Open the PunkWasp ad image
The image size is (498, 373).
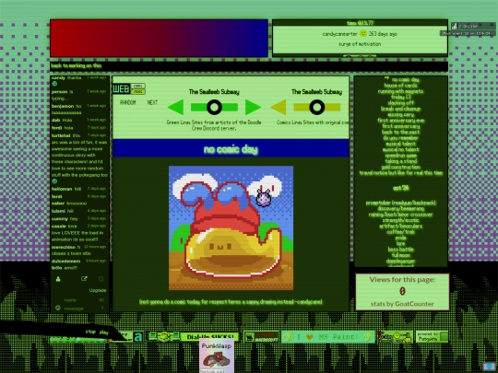pos(217,356)
